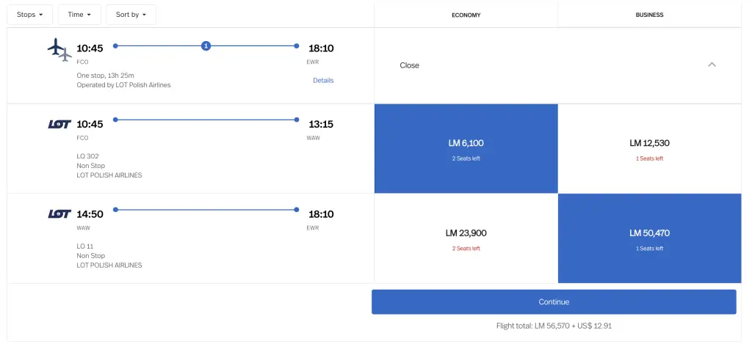
Task: Open the flight Details link
Action: (x=323, y=80)
